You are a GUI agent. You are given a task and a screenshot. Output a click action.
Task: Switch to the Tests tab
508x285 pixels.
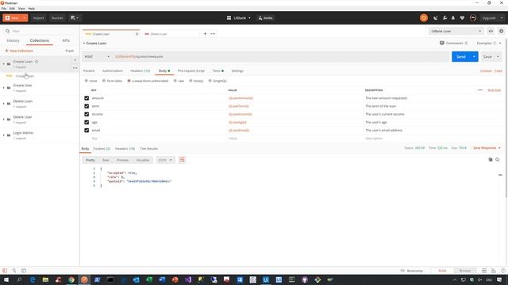pyautogui.click(x=217, y=70)
